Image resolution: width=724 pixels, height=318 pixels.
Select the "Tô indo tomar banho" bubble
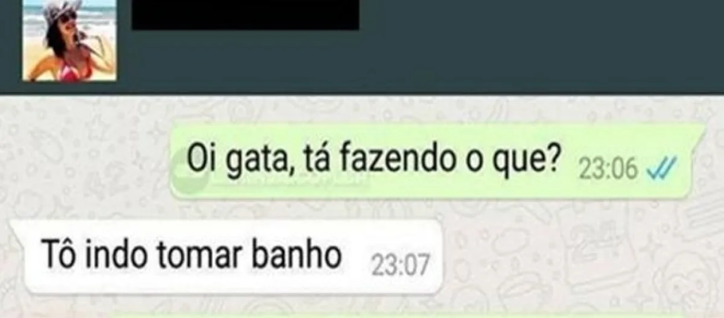pos(227,257)
